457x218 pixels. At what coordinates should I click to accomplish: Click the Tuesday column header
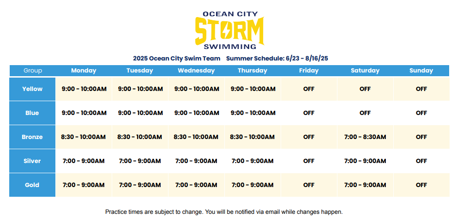(140, 71)
